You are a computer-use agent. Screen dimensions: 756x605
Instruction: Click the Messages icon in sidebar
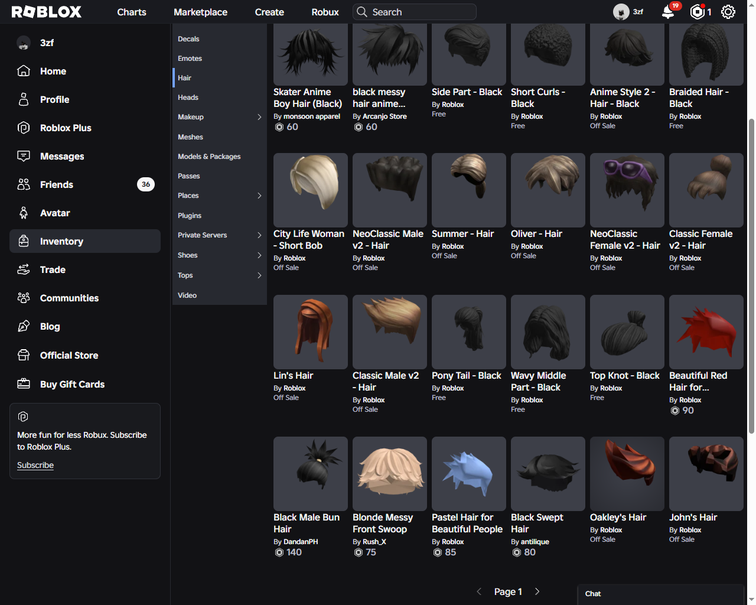[x=24, y=156]
